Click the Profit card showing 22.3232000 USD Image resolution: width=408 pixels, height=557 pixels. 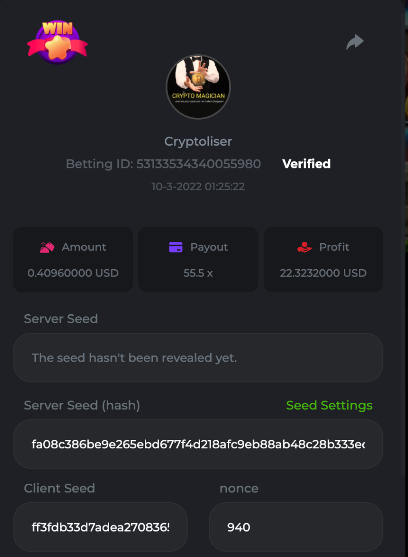point(324,259)
